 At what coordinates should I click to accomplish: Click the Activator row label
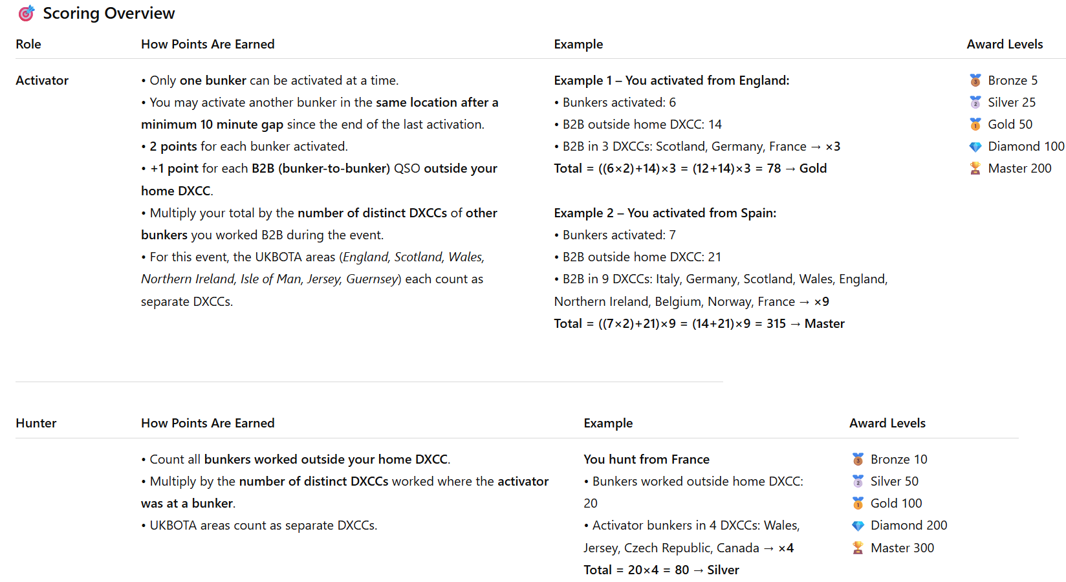coord(42,80)
